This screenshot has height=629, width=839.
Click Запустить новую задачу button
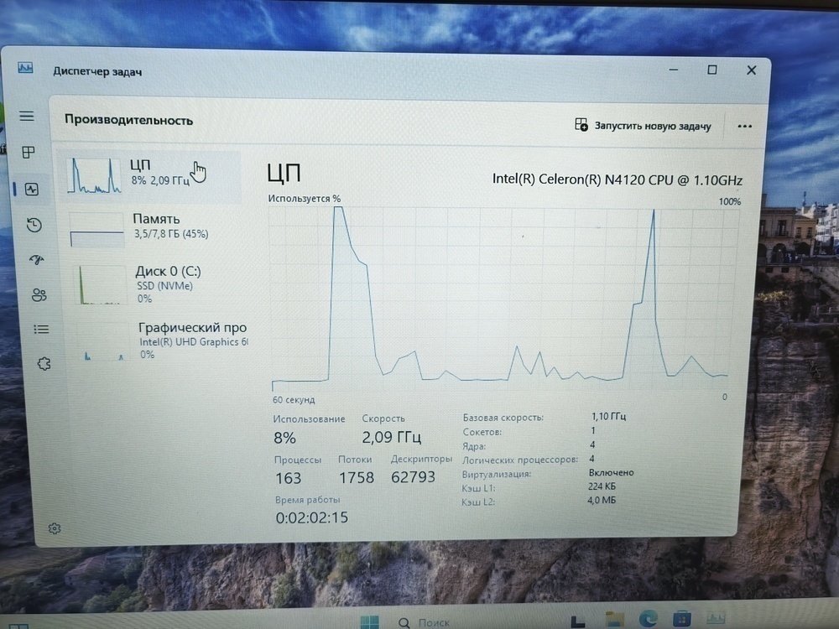643,126
